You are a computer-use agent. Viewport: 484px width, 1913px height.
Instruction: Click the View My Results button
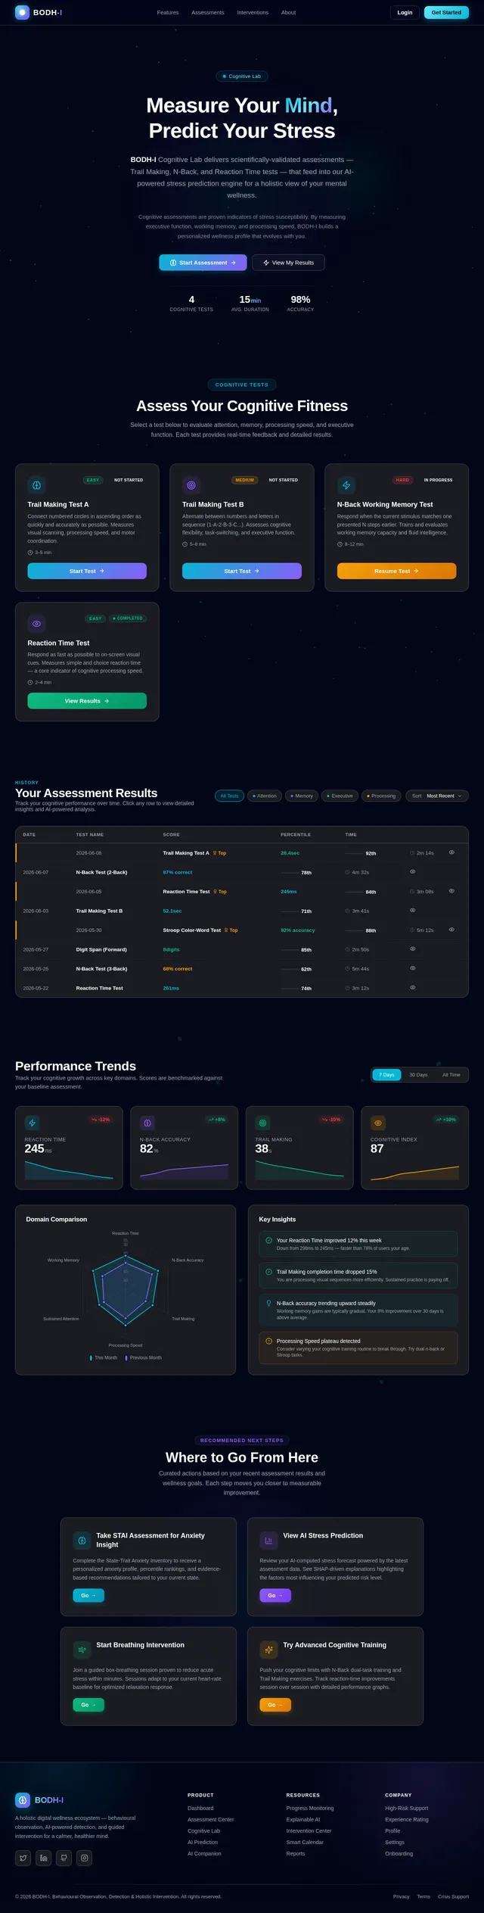pyautogui.click(x=288, y=263)
